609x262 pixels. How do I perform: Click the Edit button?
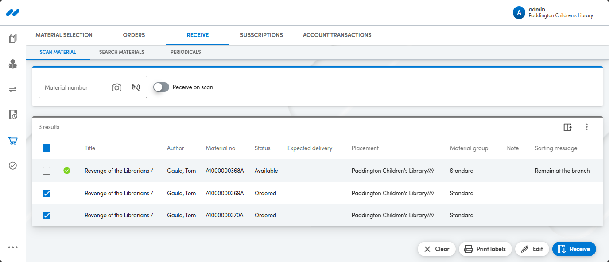point(532,249)
